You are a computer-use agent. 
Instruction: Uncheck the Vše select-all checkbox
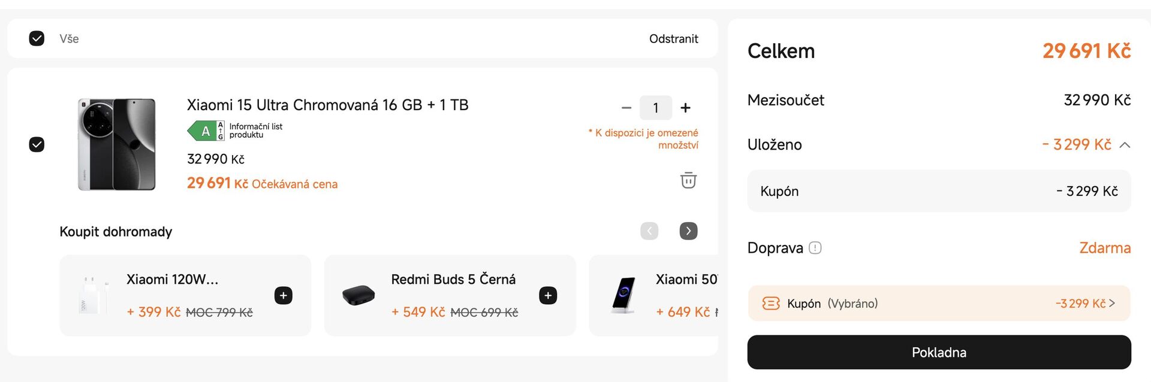coord(37,38)
